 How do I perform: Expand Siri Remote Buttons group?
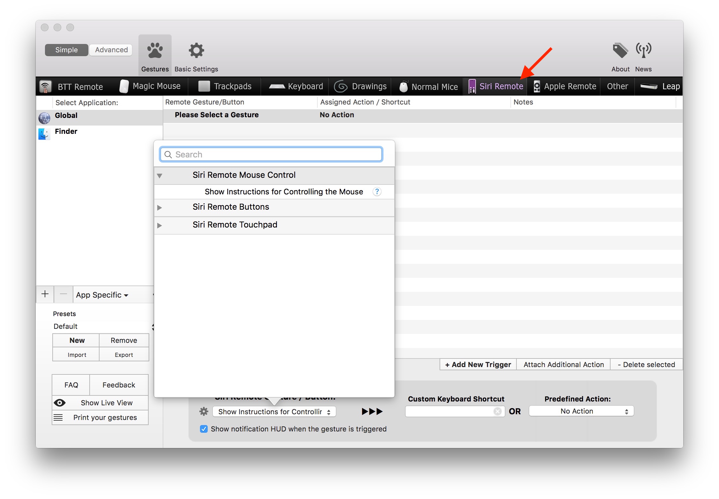(x=159, y=207)
